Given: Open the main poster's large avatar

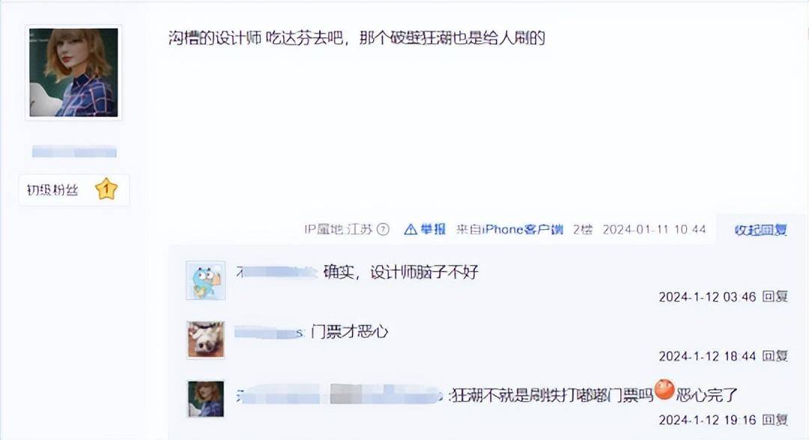Looking at the screenshot, I should [x=73, y=73].
